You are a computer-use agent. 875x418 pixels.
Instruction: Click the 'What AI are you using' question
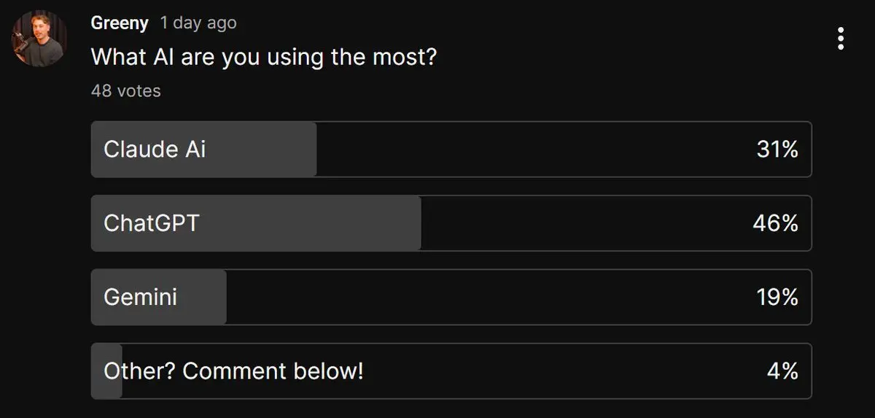tap(264, 56)
